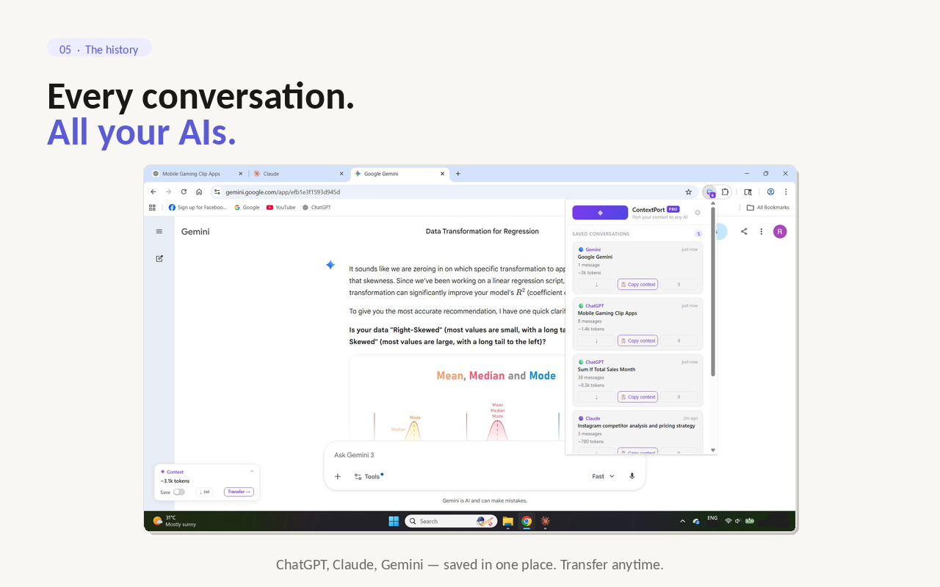
Task: Reload the current page
Action: (184, 192)
